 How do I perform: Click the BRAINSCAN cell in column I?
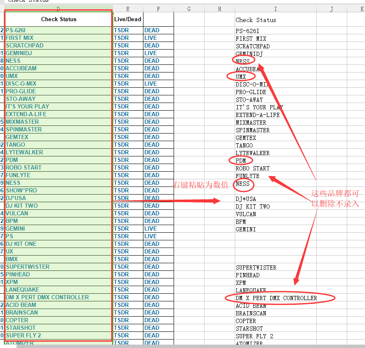point(275,313)
